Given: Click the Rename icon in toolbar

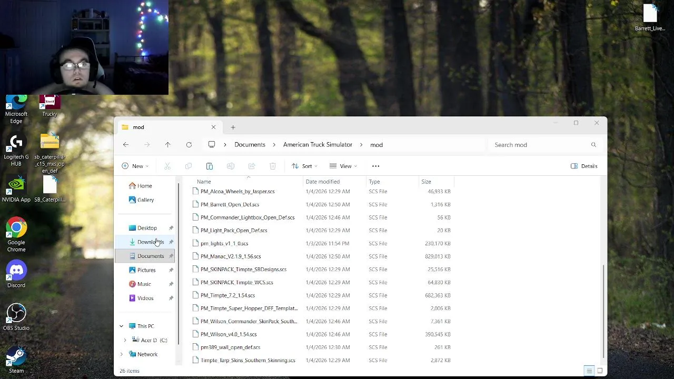Looking at the screenshot, I should [x=231, y=166].
